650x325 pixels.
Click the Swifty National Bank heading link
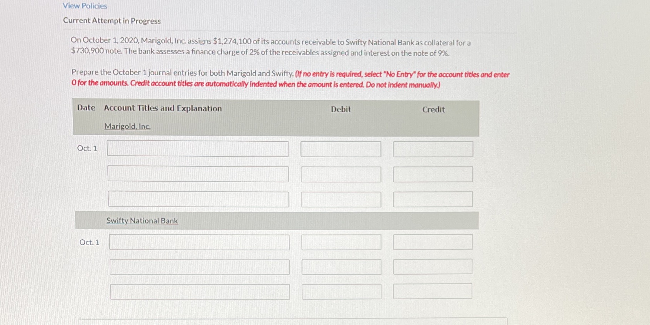click(142, 221)
